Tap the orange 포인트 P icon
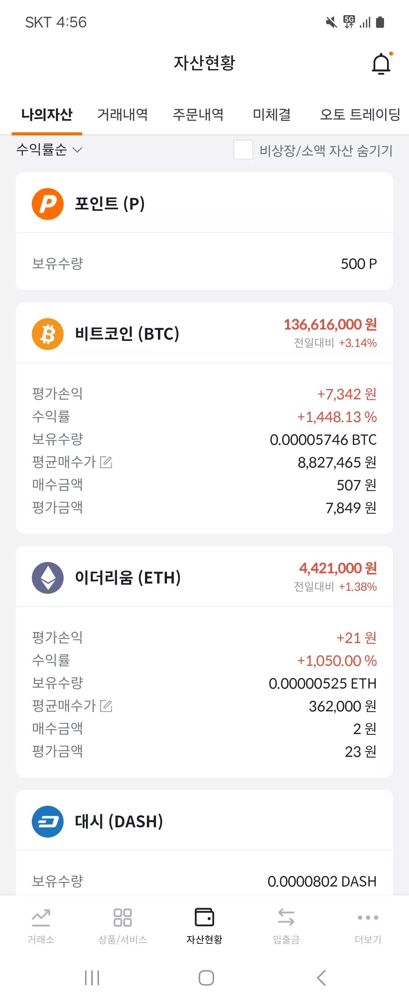 [x=48, y=204]
